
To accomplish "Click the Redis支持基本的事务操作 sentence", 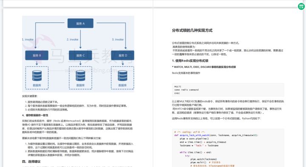I will (186, 73).
